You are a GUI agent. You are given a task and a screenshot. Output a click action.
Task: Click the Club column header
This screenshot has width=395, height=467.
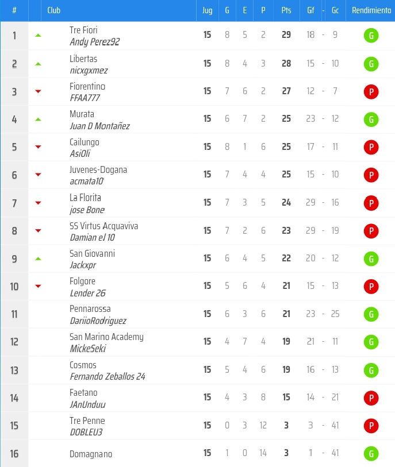[x=53, y=10]
